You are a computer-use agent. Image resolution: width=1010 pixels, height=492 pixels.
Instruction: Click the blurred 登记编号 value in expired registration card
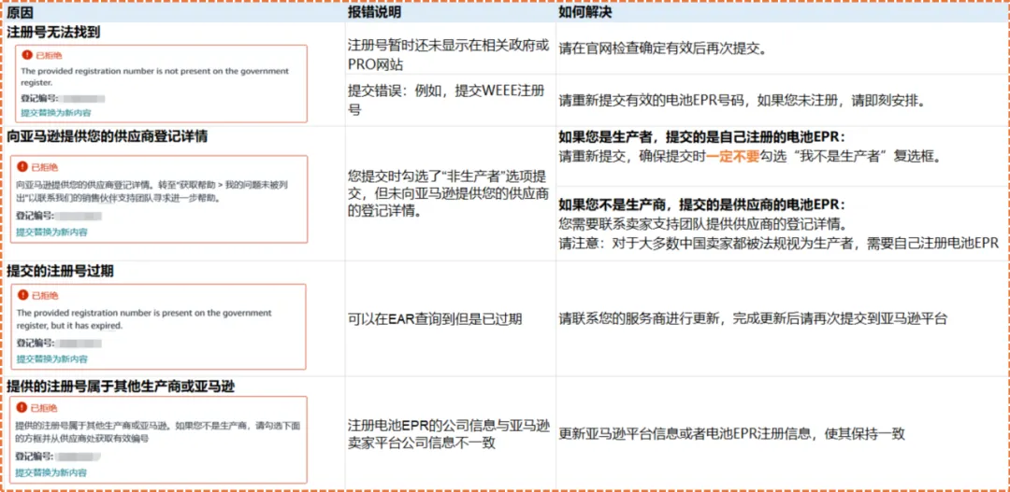[x=79, y=344]
